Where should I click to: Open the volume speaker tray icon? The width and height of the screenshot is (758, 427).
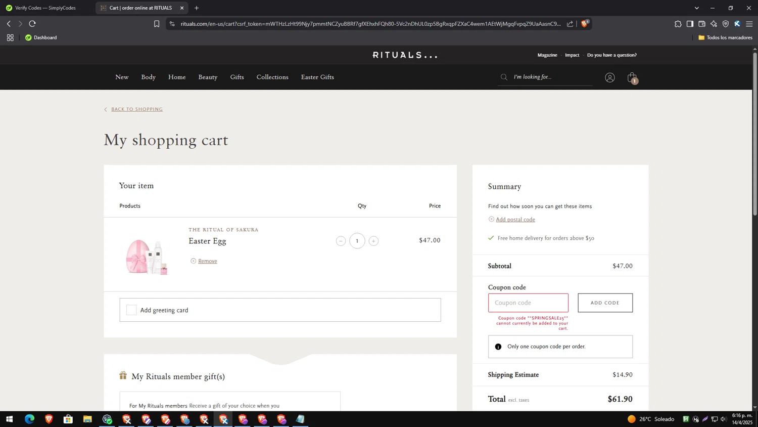(724, 419)
